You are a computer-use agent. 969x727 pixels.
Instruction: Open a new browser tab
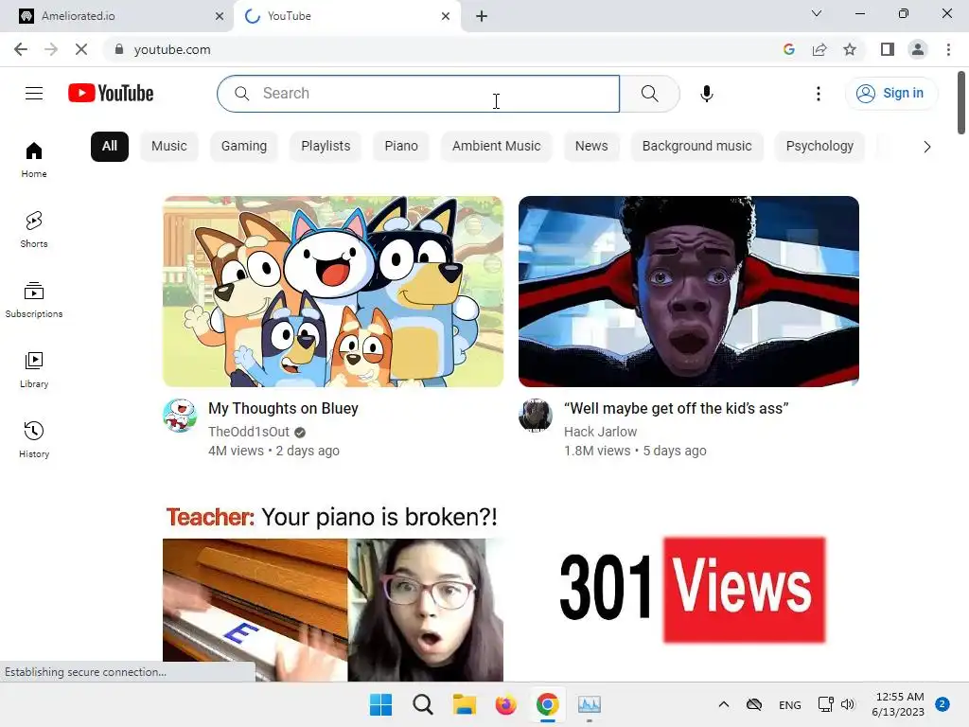482,16
